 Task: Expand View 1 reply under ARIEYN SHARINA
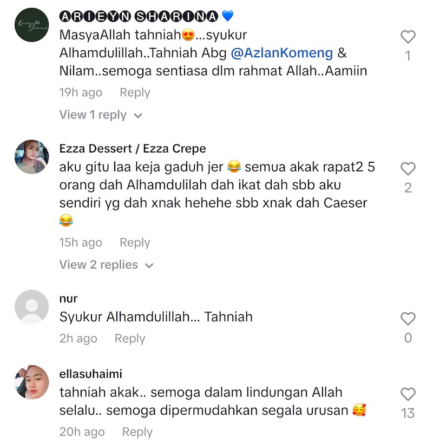[101, 115]
